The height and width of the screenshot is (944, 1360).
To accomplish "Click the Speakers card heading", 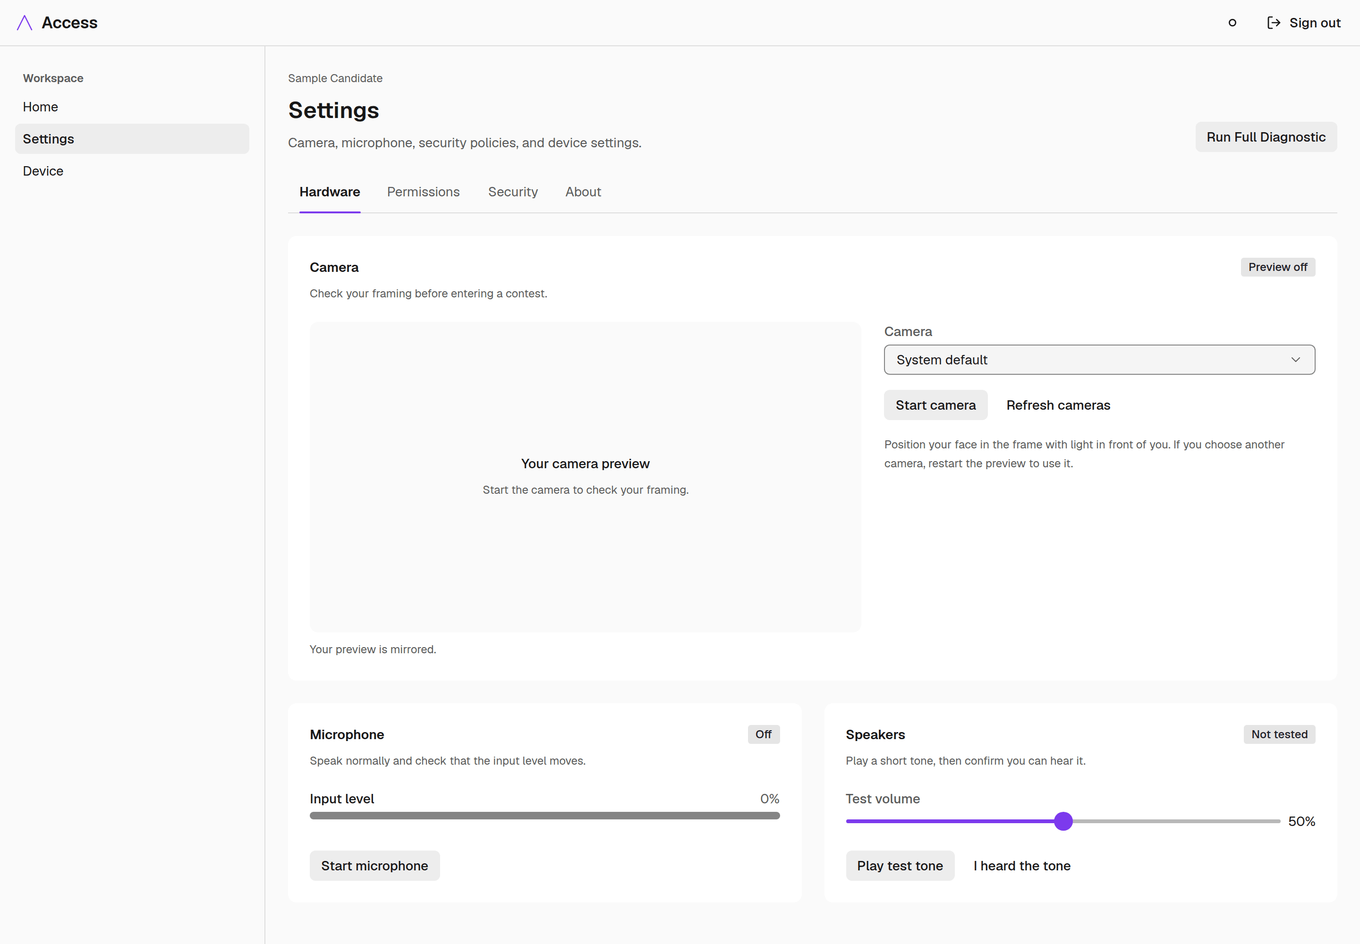I will coord(875,734).
